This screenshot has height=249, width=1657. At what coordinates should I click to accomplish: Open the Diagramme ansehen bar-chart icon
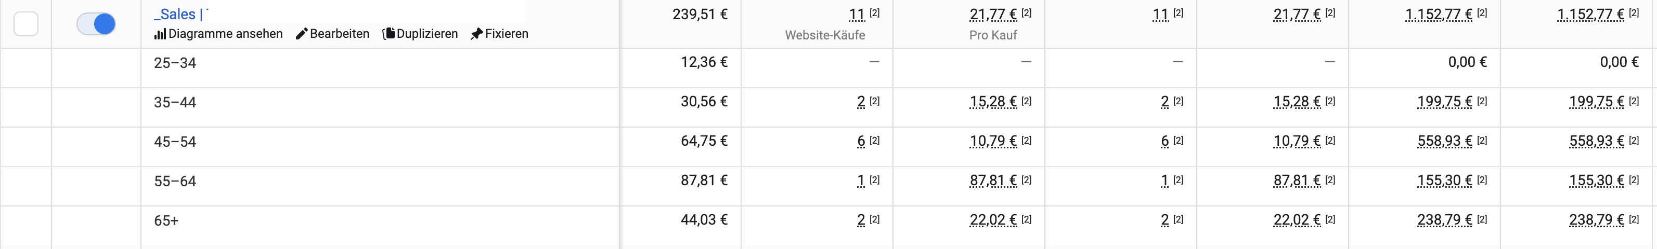[160, 34]
